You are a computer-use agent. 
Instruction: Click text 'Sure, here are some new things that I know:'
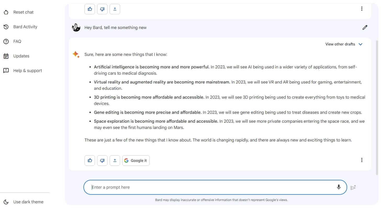[126, 54]
